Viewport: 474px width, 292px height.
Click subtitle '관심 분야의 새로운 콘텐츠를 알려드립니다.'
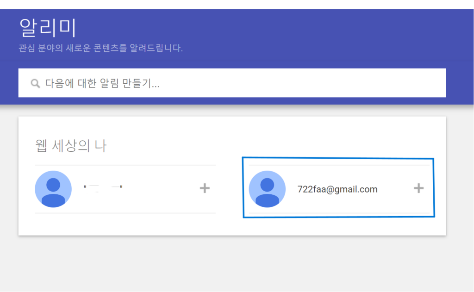click(x=100, y=48)
